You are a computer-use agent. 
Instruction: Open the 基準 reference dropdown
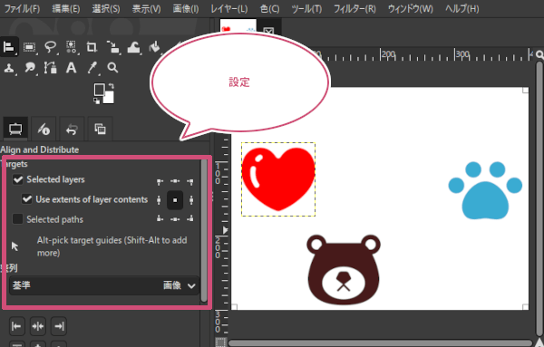104,285
